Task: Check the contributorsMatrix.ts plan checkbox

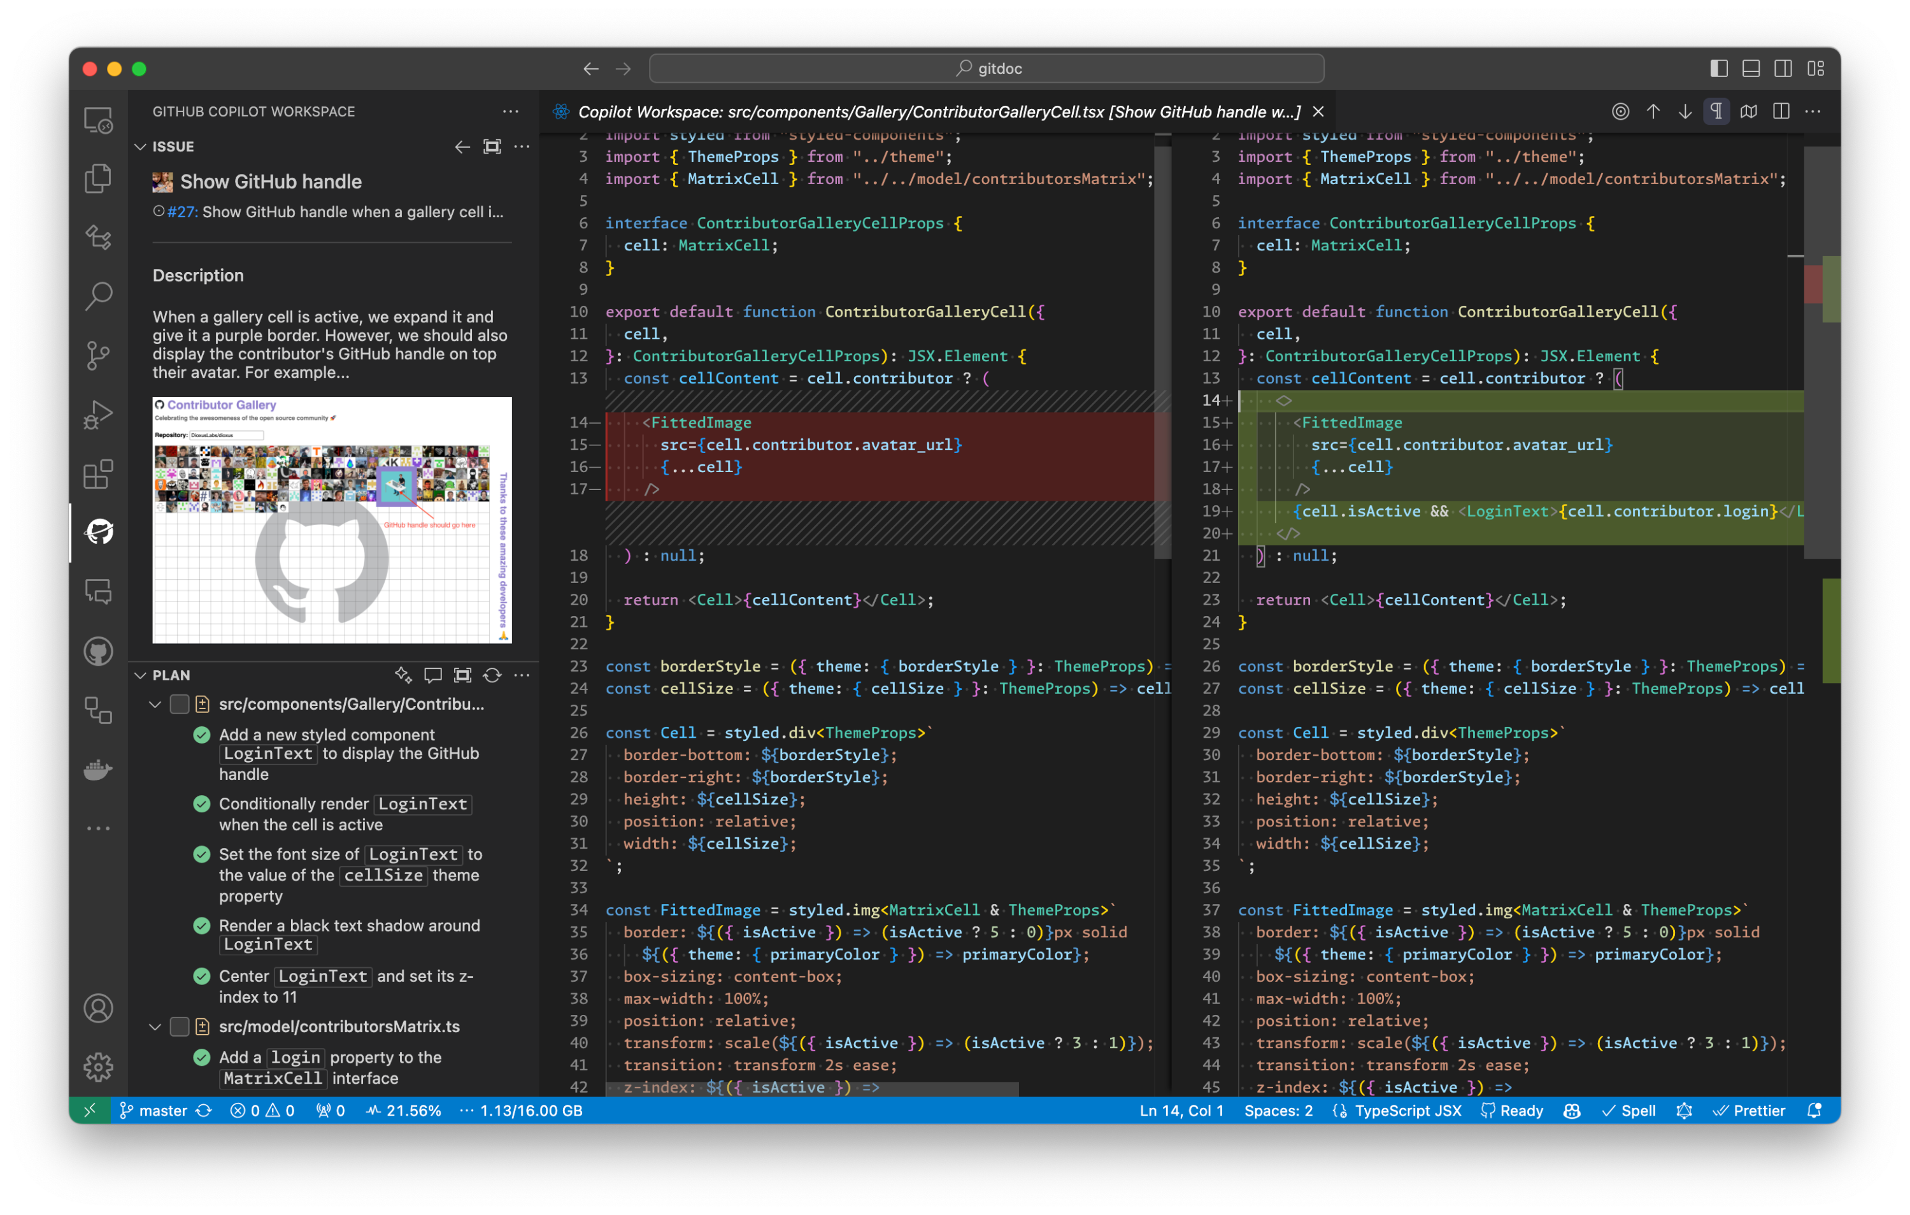Action: [179, 1026]
